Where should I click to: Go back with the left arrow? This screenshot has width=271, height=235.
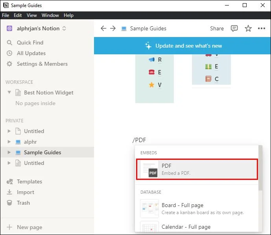(103, 28)
